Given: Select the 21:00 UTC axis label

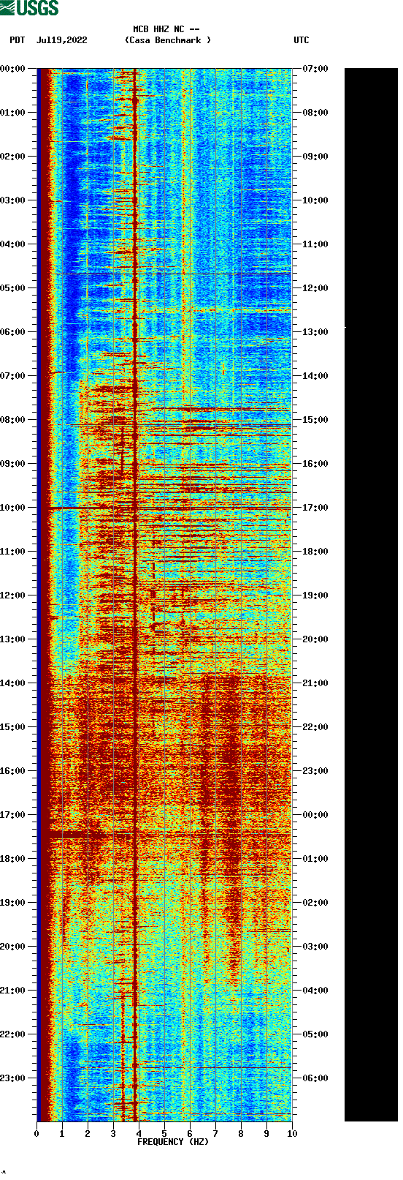Looking at the screenshot, I should coord(315,683).
